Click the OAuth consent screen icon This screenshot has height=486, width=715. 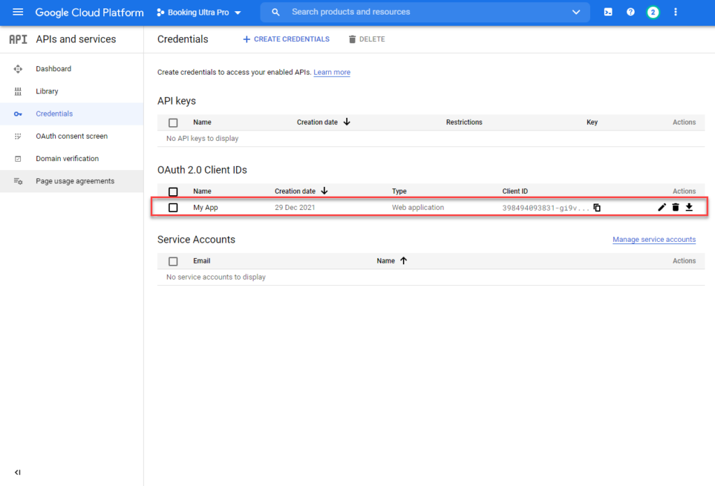pyautogui.click(x=17, y=136)
